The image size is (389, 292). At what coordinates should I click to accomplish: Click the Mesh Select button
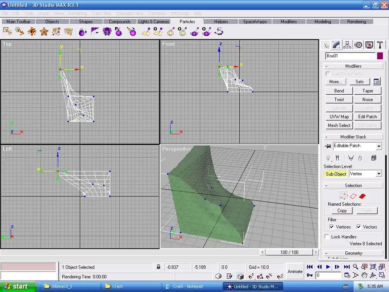339,125
